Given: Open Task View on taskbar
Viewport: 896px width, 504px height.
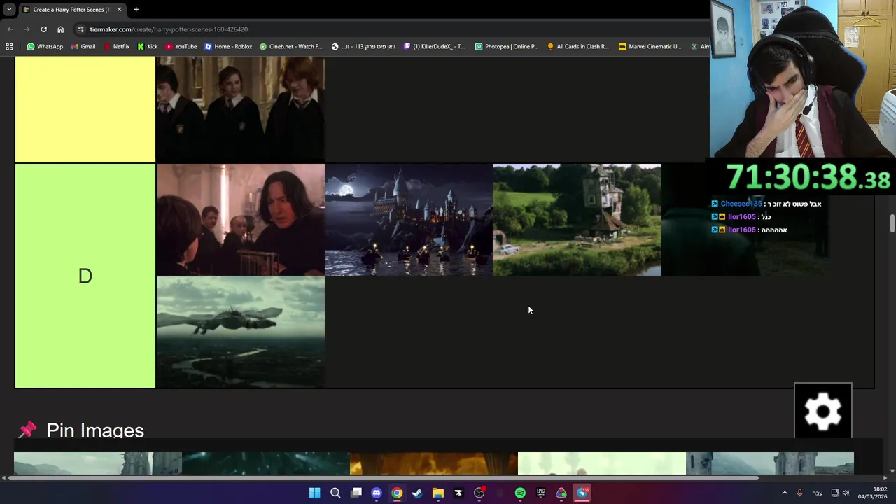Looking at the screenshot, I should 356,493.
